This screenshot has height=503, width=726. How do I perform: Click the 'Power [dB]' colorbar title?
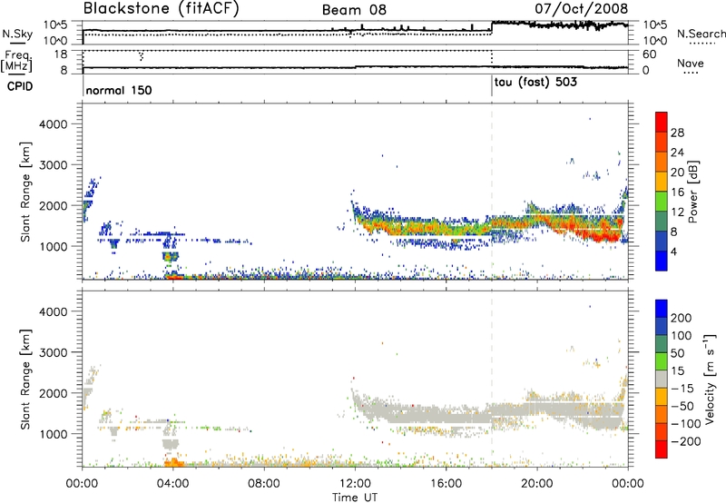tap(692, 192)
